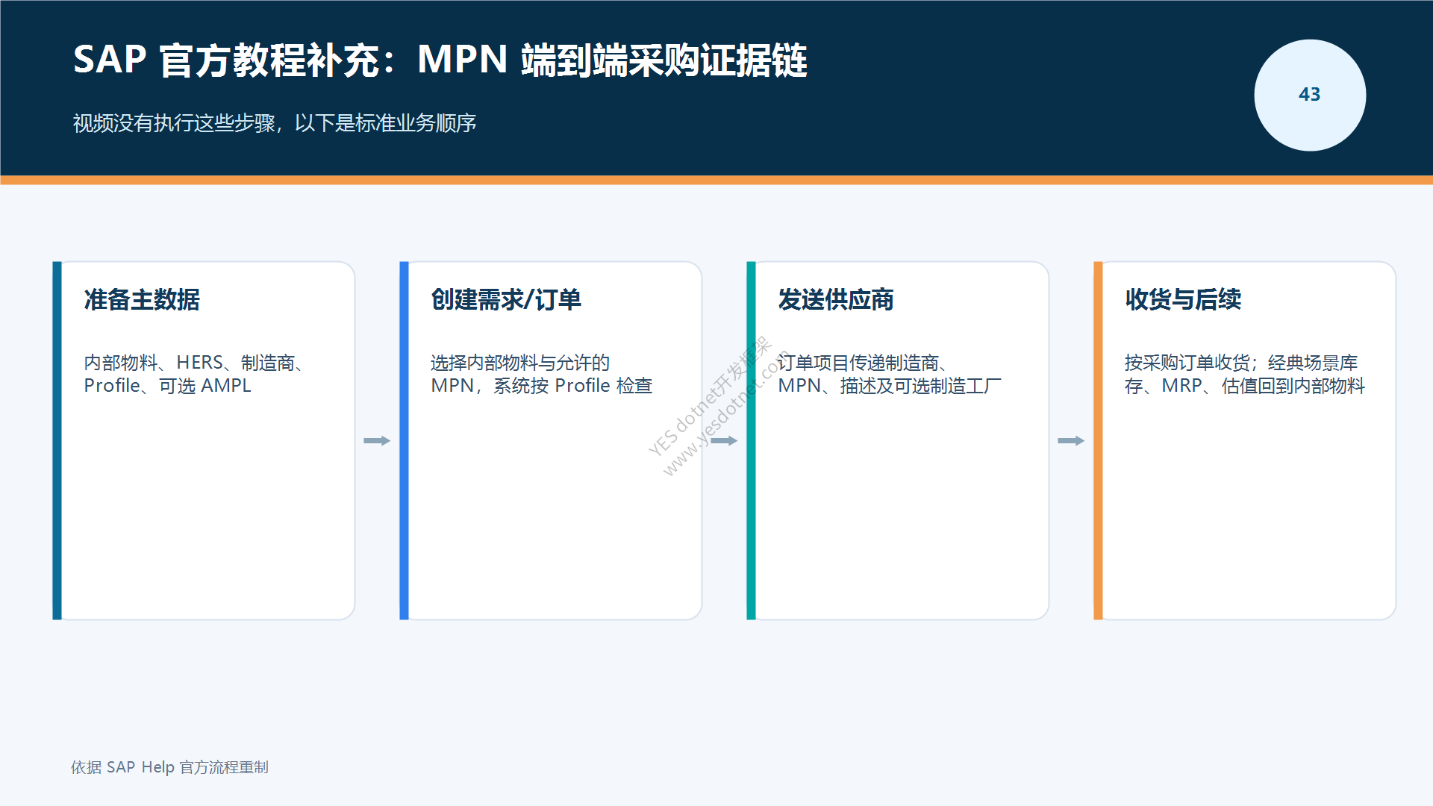Click the text '订单项目传递制造商、MPN、描述及可选制造工厂'
Image resolution: width=1433 pixels, height=806 pixels.
click(890, 374)
